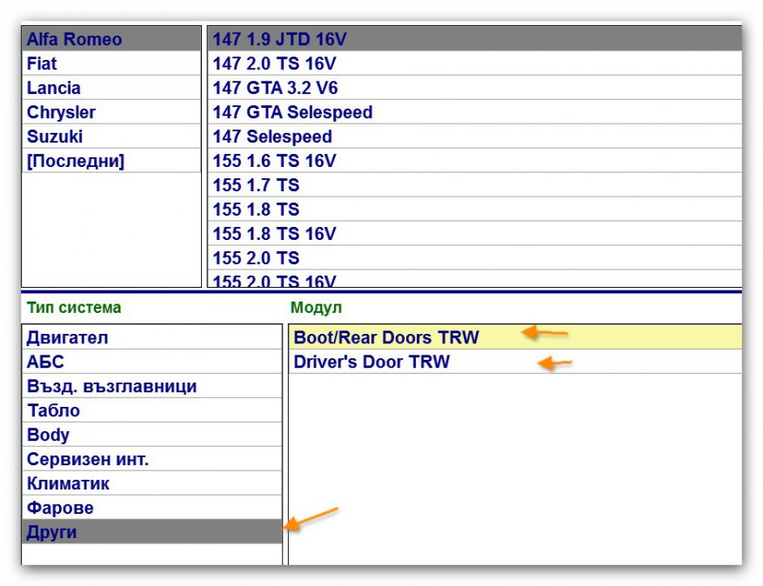
Task: Pick model 155 1.6 TS 16V
Action: [x=274, y=161]
